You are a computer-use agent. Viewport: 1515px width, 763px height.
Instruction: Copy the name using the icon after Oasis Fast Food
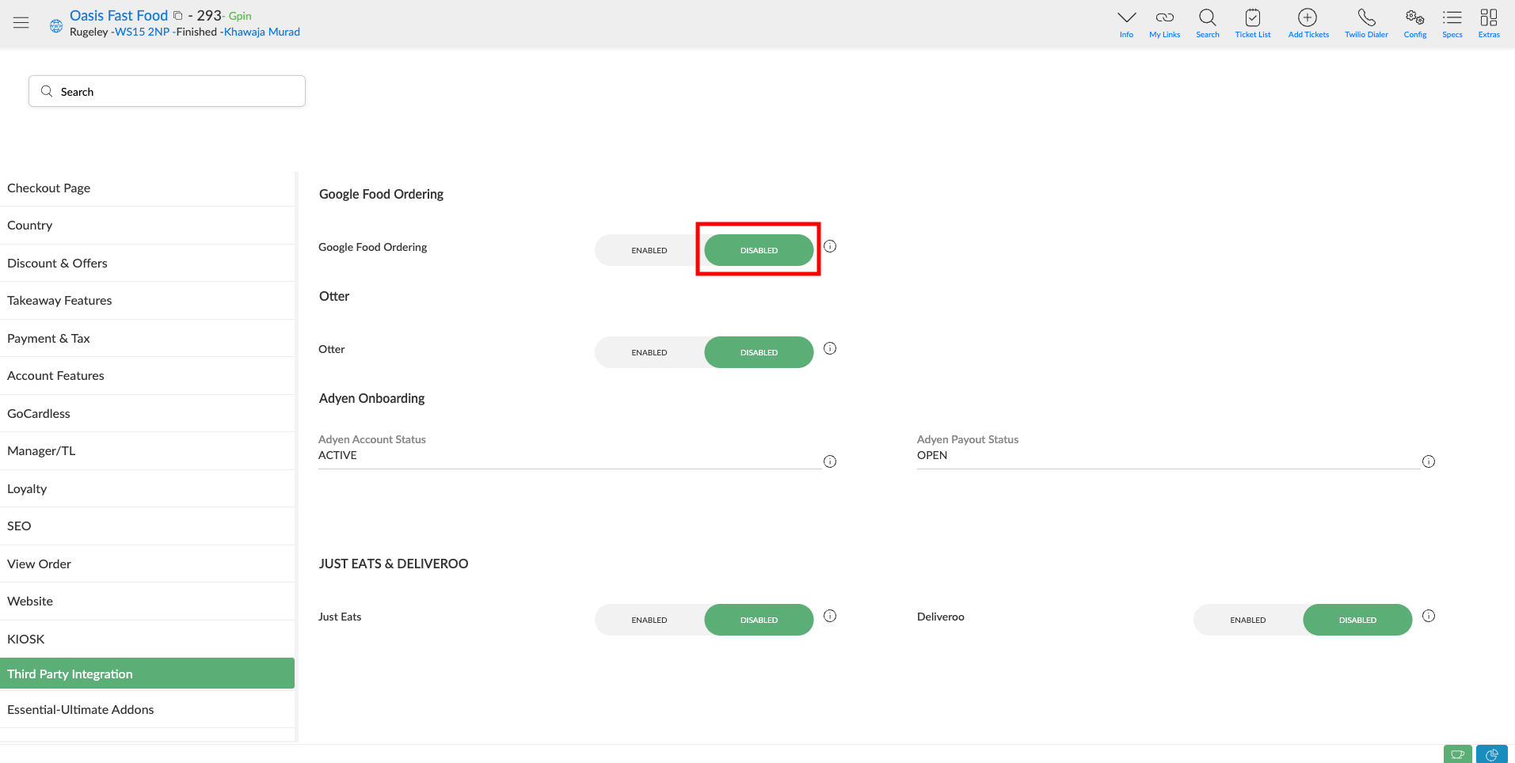coord(178,15)
